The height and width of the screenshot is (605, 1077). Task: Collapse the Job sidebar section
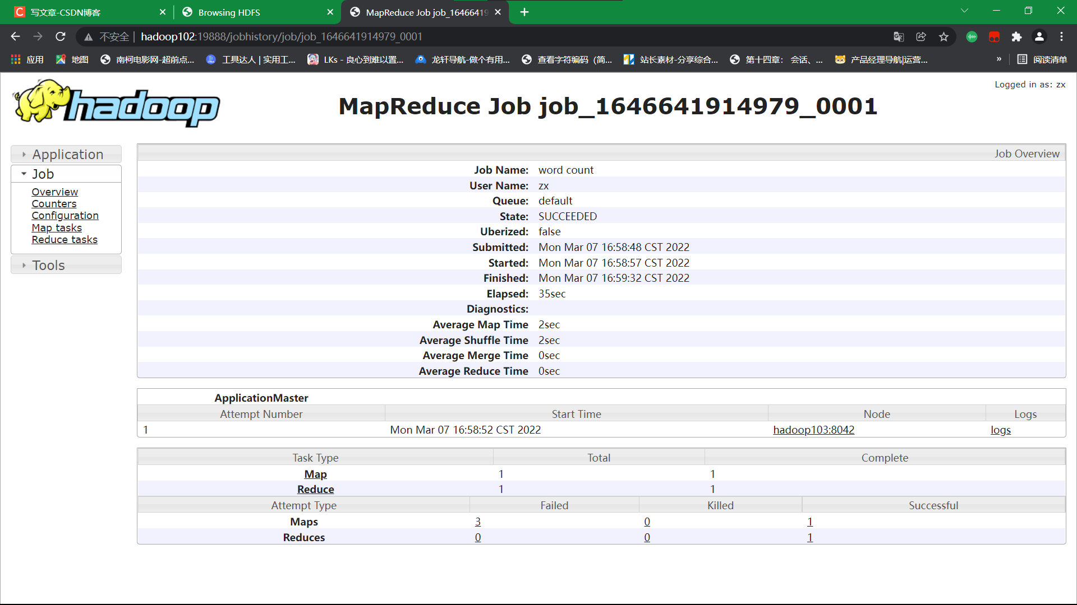coord(66,174)
